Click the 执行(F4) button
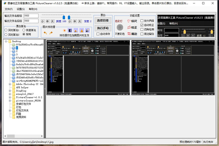Screen dimensions: 219x146 (x=103, y=28)
